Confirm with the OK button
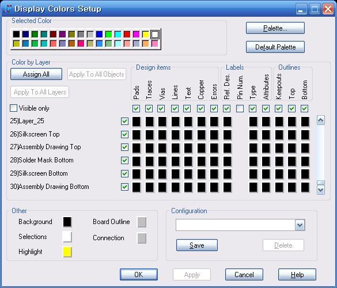 (x=139, y=274)
